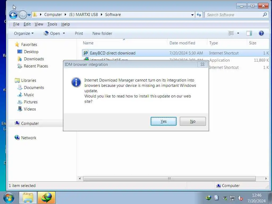Click Yes in IDM browser integration dialog

click(163, 121)
